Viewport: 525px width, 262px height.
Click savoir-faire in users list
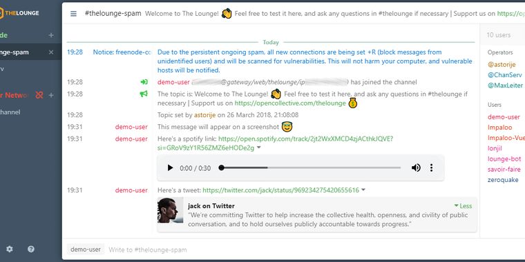(504, 169)
